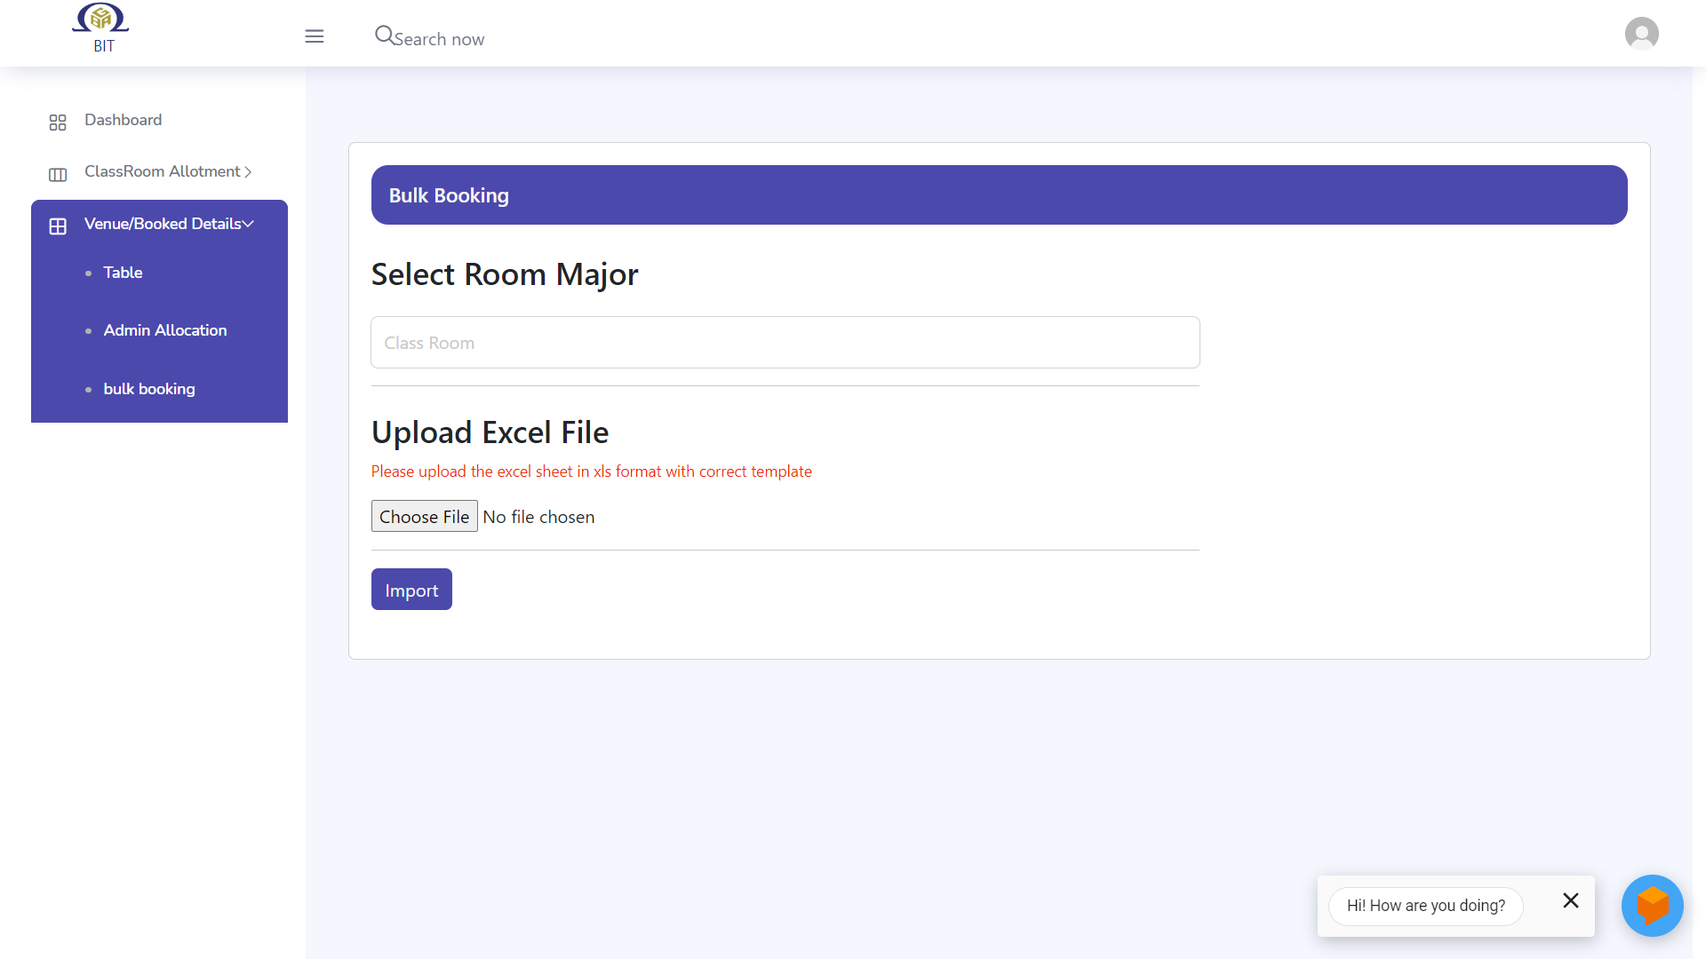Image resolution: width=1706 pixels, height=959 pixels.
Task: Click the BIT logo icon
Action: pos(100,18)
